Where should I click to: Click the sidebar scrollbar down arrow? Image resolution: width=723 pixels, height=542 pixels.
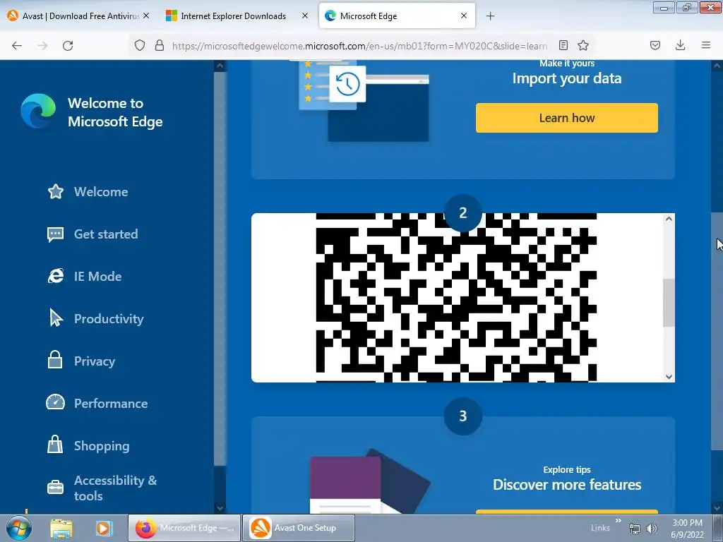tap(220, 507)
